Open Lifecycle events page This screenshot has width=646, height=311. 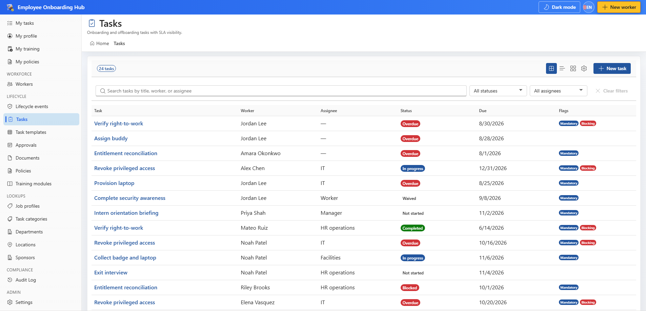coord(41,106)
